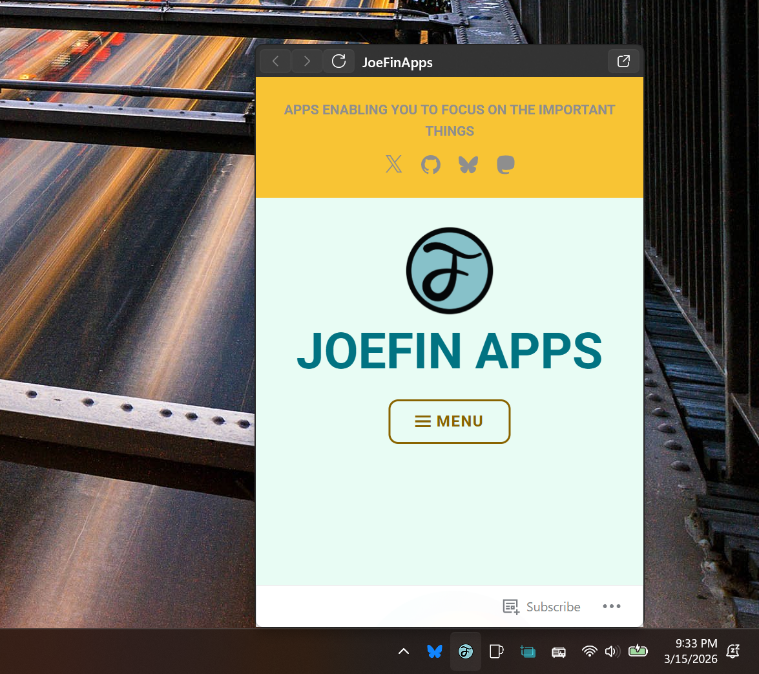Expand the hidden system tray icons chevron
759x674 pixels.
(x=404, y=651)
